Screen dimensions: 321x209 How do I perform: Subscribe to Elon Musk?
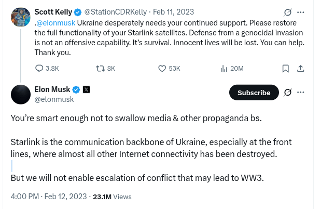(x=254, y=93)
